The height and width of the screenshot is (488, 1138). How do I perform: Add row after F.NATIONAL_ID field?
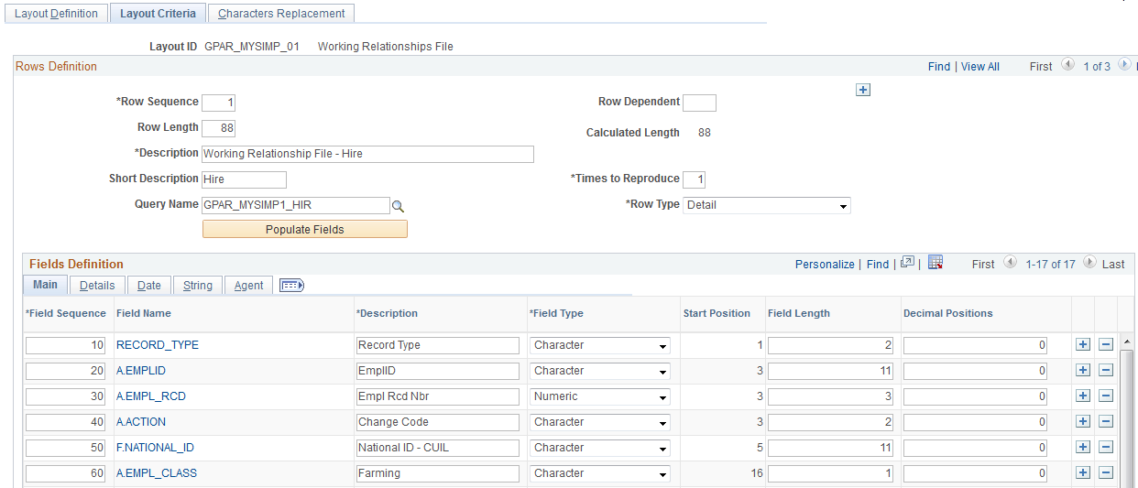[x=1082, y=448]
